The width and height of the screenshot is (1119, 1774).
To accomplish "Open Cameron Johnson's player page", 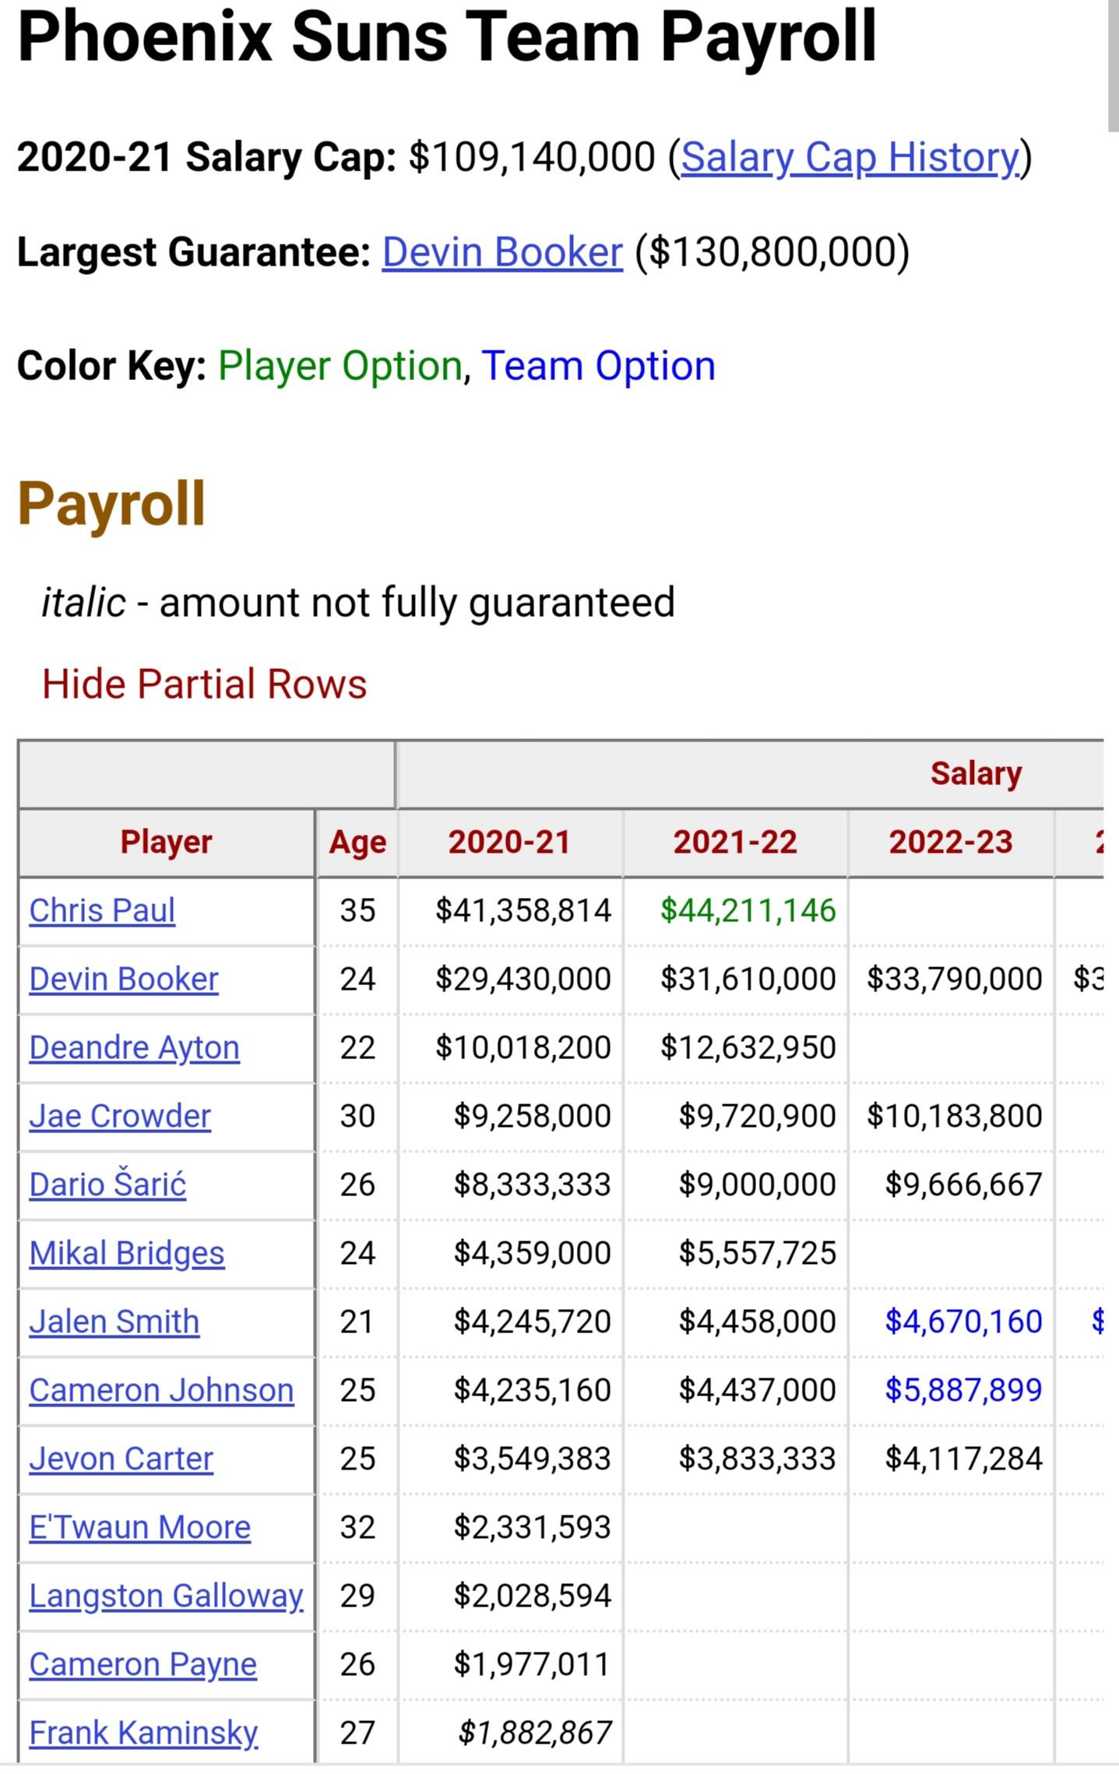I will coord(161,1390).
